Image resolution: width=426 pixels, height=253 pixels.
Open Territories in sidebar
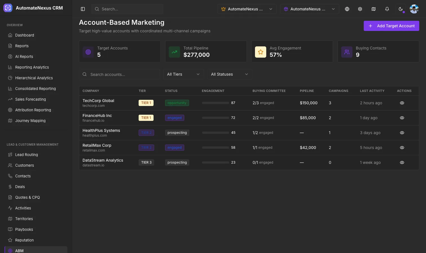click(x=36, y=219)
